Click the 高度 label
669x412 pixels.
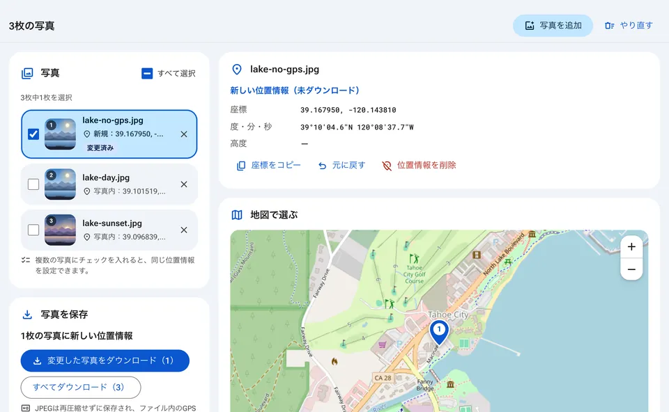[238, 143]
